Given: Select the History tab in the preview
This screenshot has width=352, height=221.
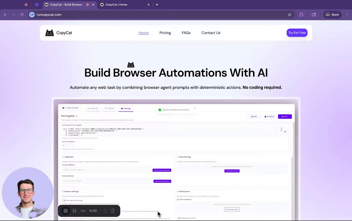Looking at the screenshot, I should (x=109, y=108).
